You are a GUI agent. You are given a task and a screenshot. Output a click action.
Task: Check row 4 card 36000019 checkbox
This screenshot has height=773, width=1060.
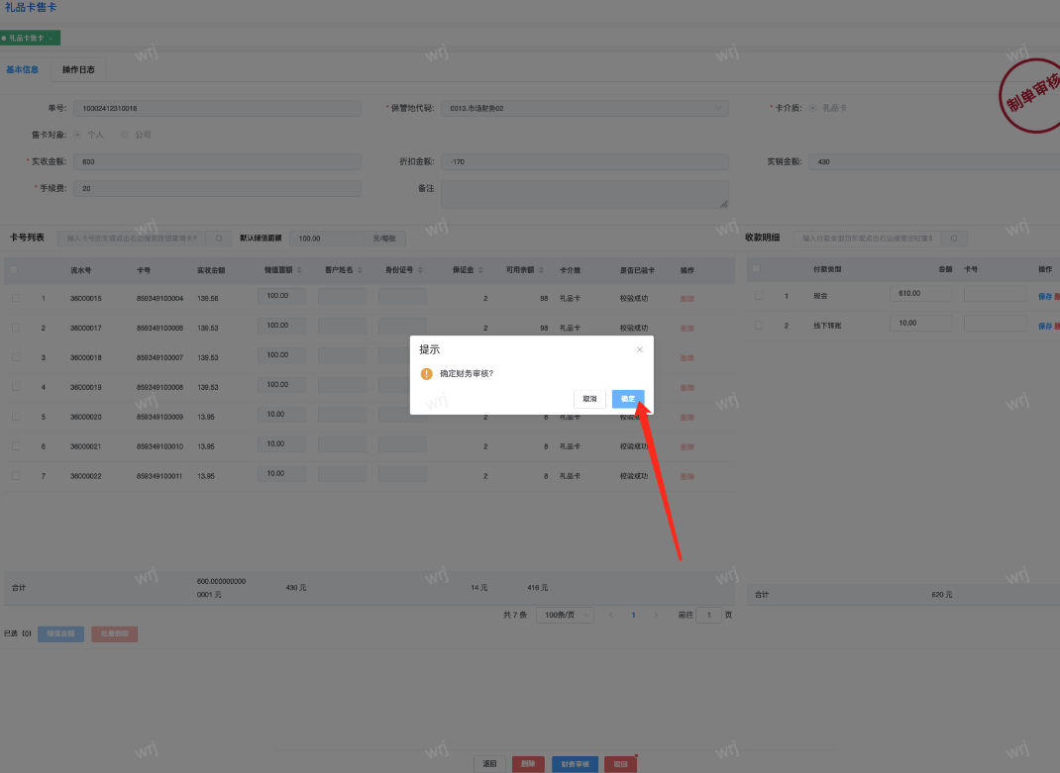(16, 387)
